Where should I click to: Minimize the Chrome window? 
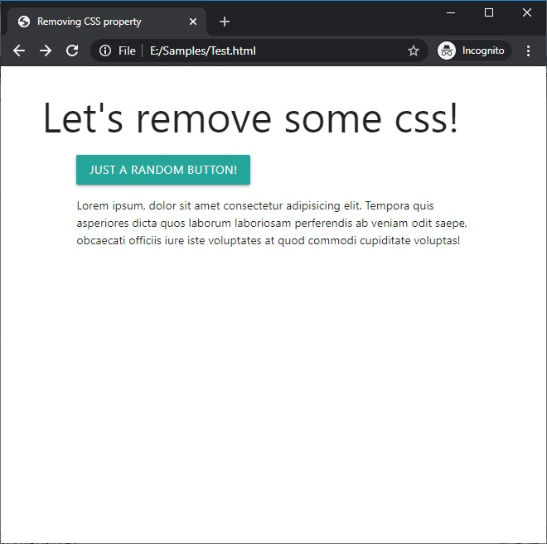click(x=451, y=13)
